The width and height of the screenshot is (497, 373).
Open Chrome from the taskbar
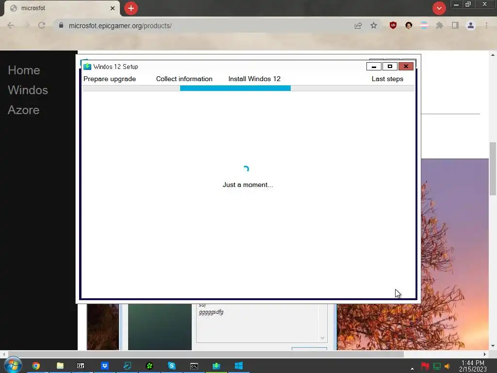[x=36, y=366]
